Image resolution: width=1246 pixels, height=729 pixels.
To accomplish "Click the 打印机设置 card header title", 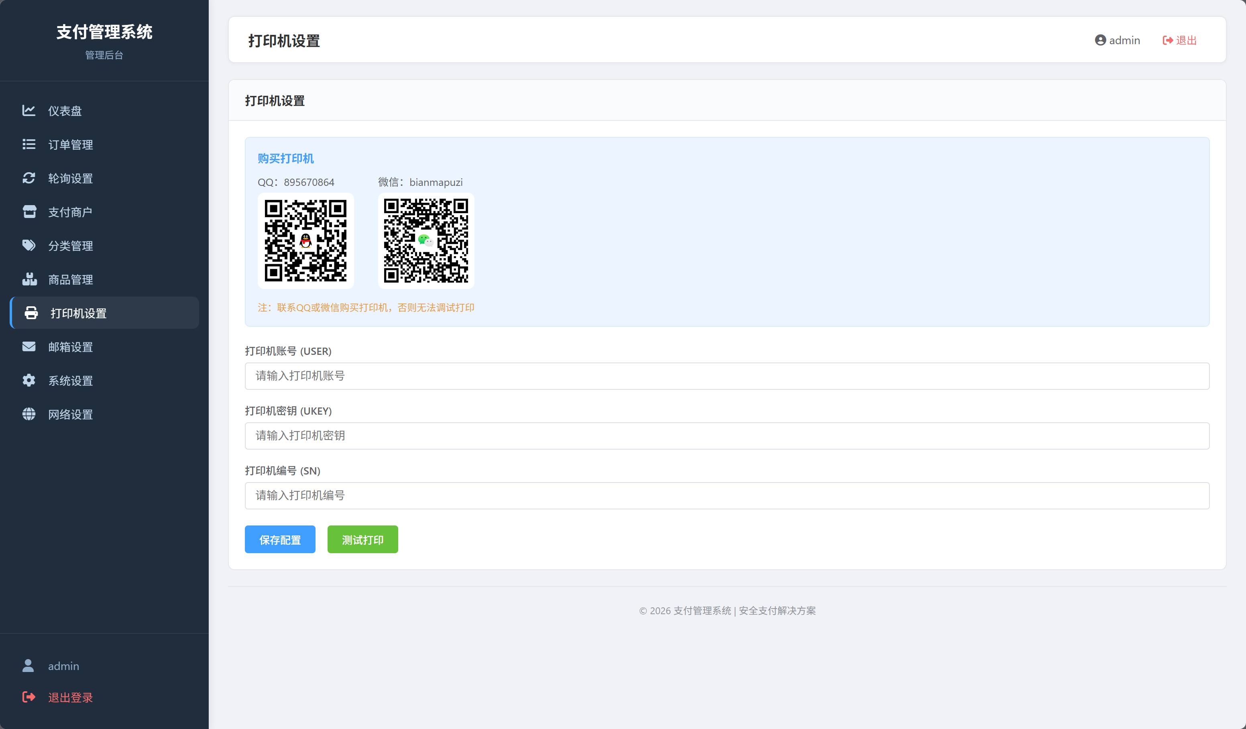I will tap(275, 101).
